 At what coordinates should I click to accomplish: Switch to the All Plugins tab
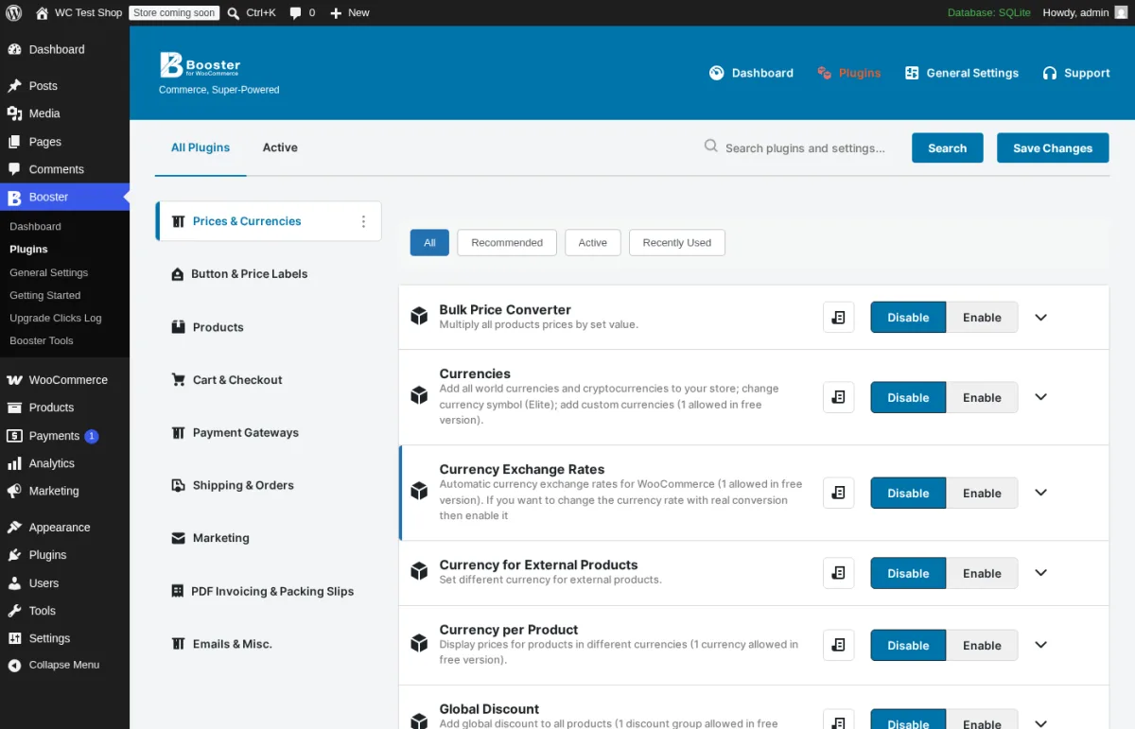tap(201, 148)
